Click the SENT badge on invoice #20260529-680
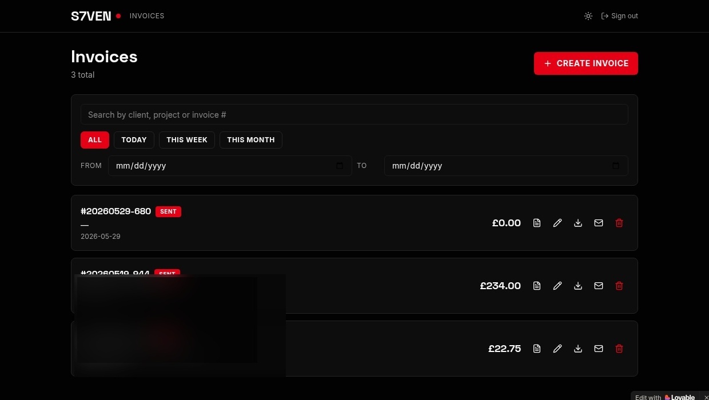Viewport: 709px width, 400px height. (168, 211)
